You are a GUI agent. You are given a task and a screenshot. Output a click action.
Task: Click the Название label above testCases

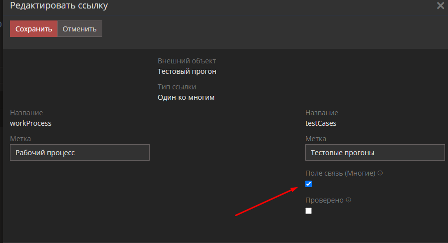click(x=321, y=113)
